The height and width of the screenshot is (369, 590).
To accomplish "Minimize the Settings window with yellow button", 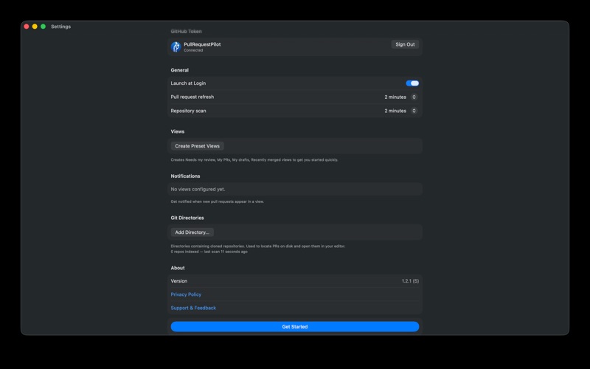I will click(x=35, y=27).
